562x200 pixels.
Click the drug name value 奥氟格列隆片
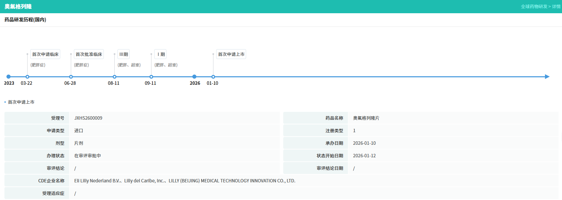[366, 118]
